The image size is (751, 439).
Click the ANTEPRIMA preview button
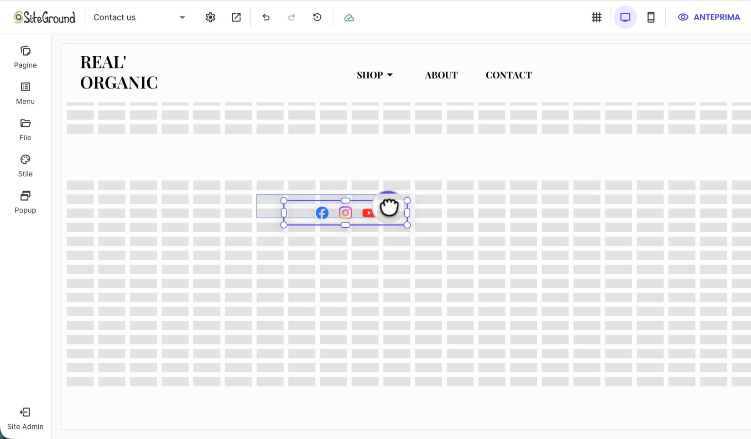click(709, 17)
